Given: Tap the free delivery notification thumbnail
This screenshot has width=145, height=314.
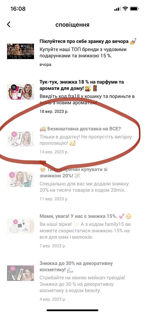Looking at the screenshot, I should point(20,139).
